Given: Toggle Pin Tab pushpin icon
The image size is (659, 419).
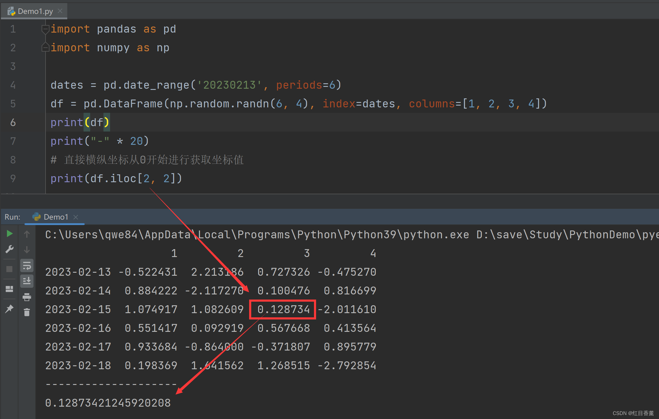Looking at the screenshot, I should pos(9,309).
